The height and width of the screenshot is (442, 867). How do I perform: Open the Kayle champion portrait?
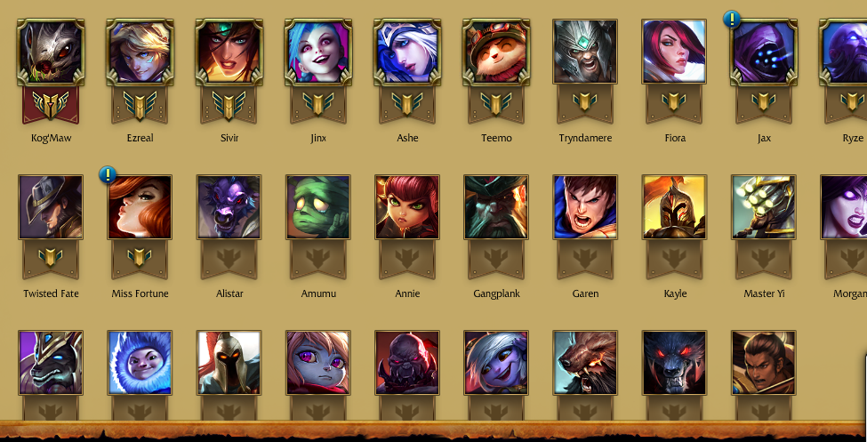675,207
